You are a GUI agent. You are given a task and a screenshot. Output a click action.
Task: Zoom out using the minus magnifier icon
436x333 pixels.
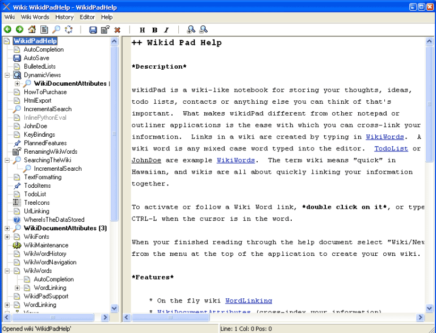coord(203,29)
